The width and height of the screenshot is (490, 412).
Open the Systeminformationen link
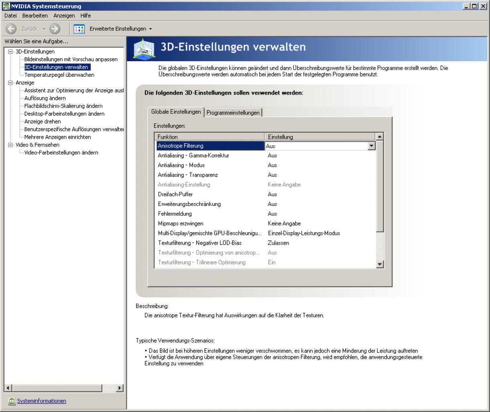[x=42, y=401]
